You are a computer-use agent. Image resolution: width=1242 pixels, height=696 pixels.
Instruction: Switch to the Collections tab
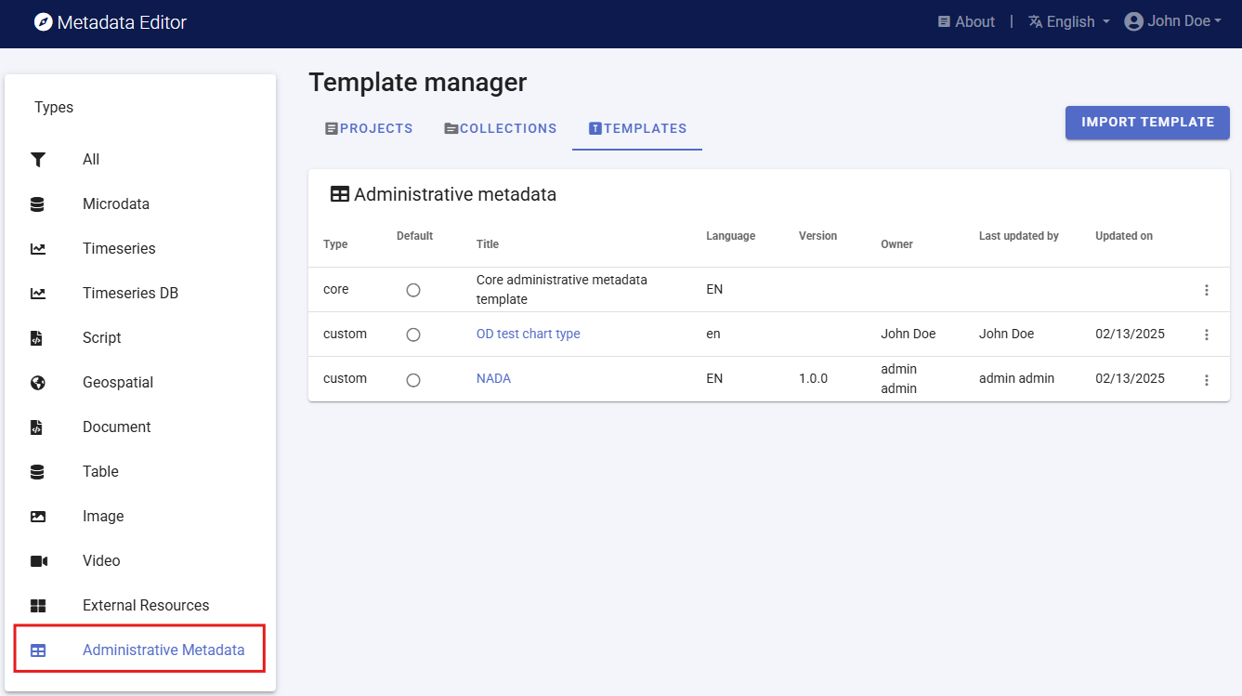coord(500,129)
